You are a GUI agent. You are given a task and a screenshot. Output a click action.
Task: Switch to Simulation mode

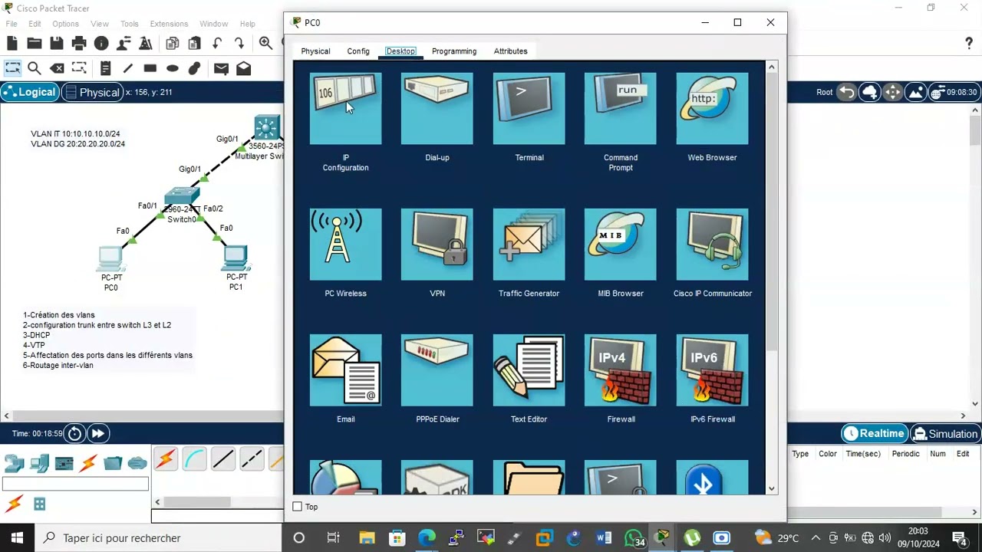click(945, 434)
